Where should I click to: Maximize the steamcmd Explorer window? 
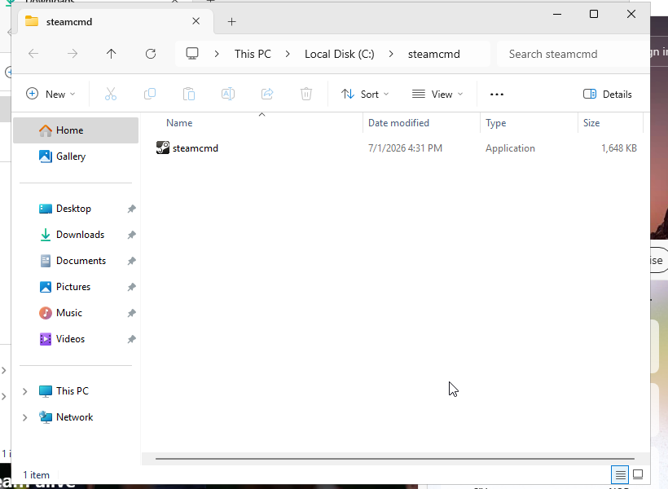coord(593,14)
